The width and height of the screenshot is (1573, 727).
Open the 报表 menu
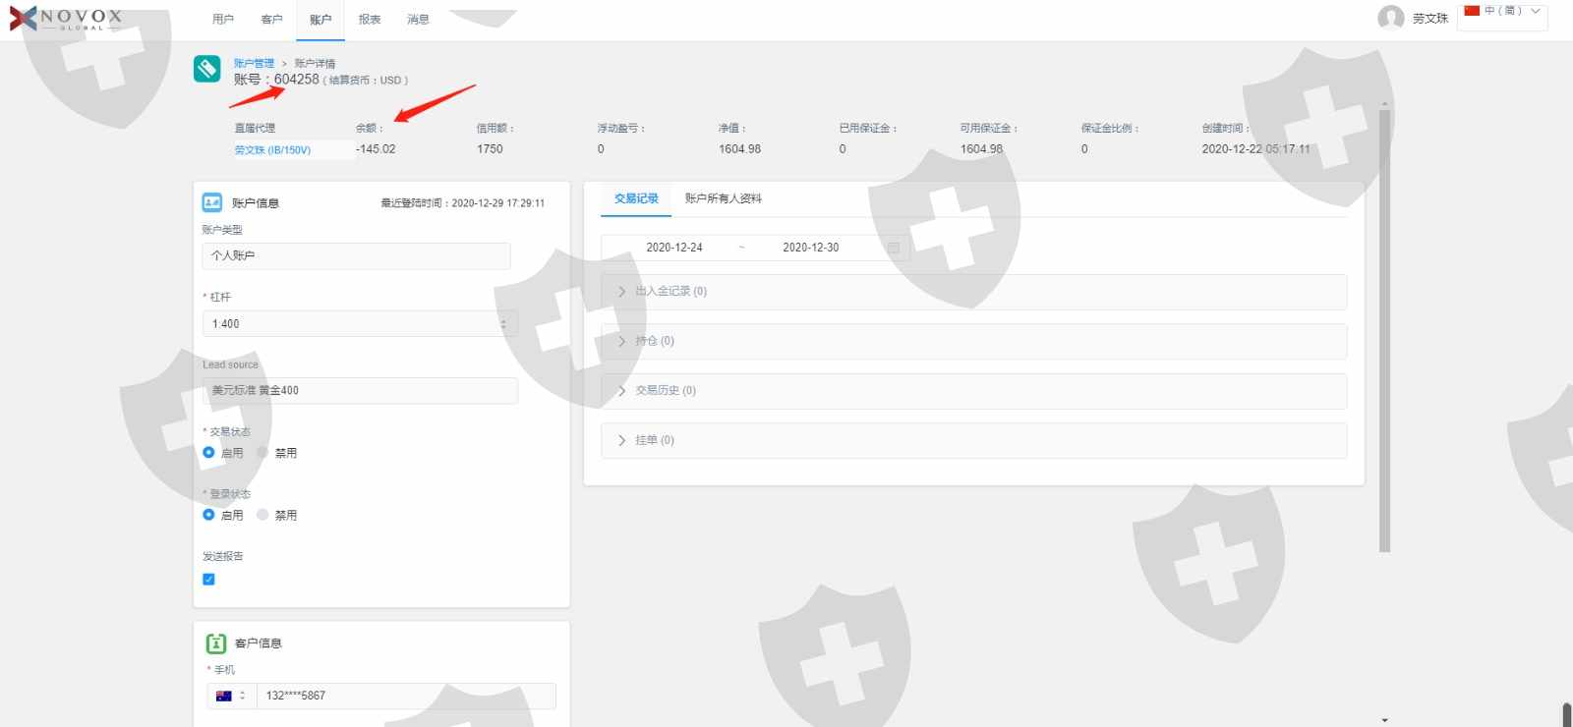click(x=369, y=20)
